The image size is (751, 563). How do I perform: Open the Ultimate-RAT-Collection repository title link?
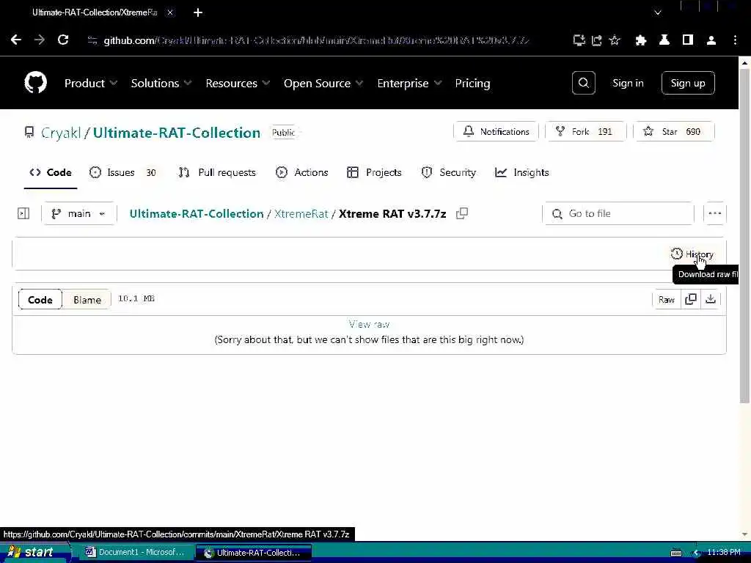[176, 133]
